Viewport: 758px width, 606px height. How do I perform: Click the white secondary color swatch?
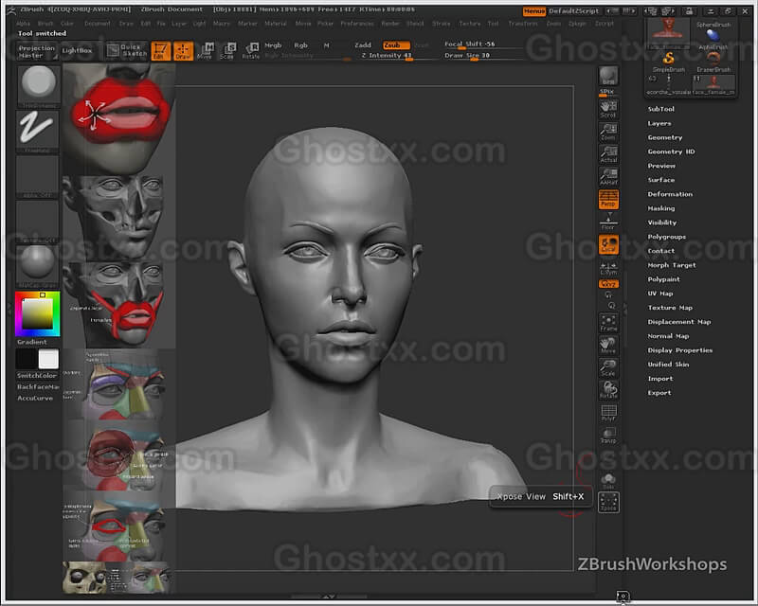48,359
